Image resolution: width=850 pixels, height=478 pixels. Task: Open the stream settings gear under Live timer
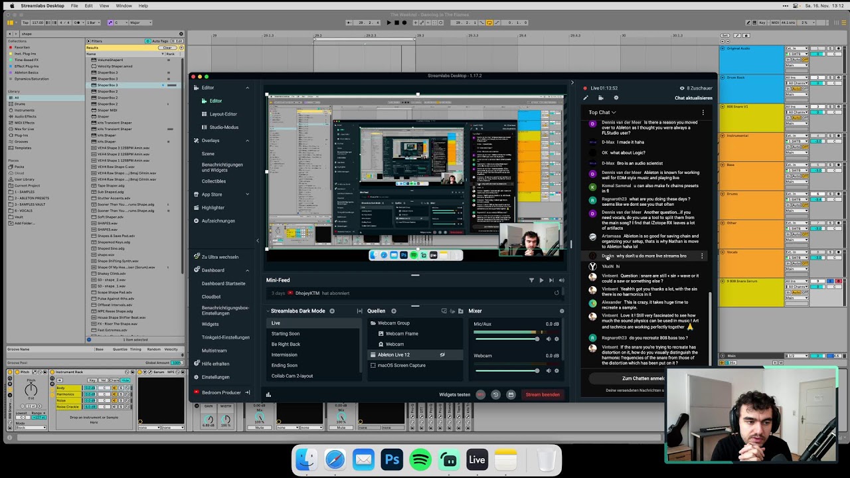coord(616,98)
